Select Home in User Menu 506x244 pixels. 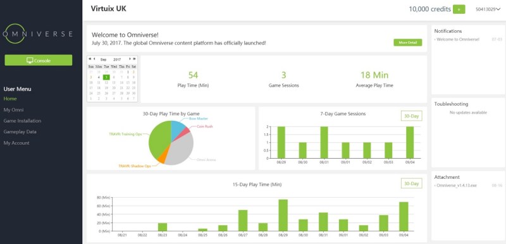10,99
